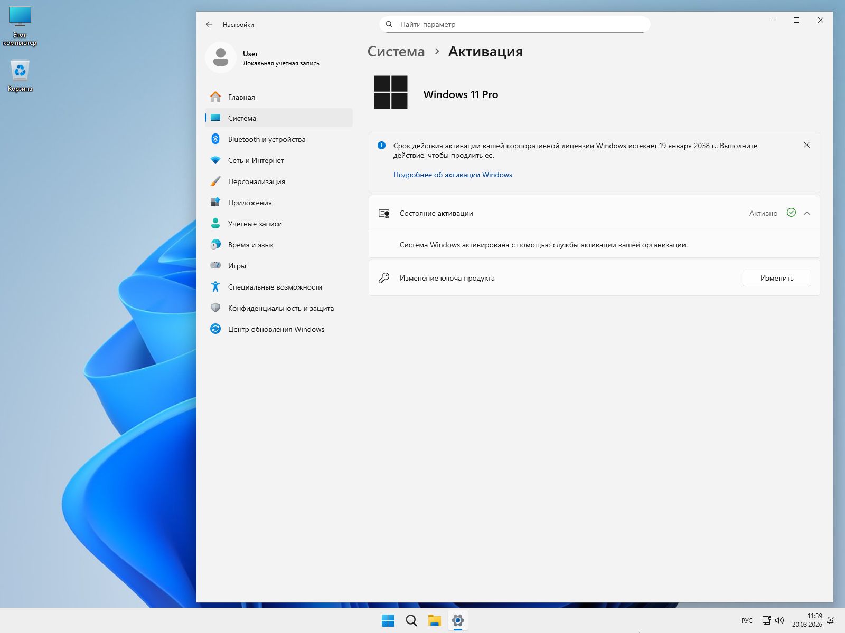Click the Найти параметр search field
This screenshot has height=633, width=845.
pyautogui.click(x=515, y=24)
